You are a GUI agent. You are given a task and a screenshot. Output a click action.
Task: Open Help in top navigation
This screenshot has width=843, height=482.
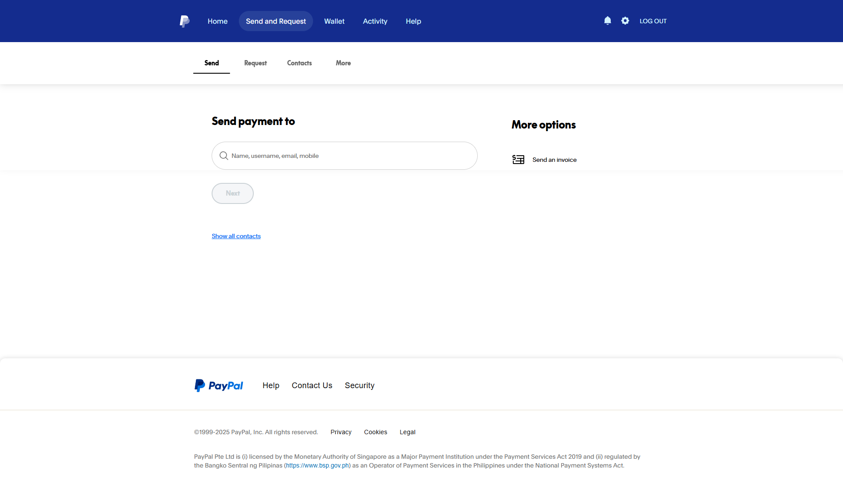pos(413,21)
